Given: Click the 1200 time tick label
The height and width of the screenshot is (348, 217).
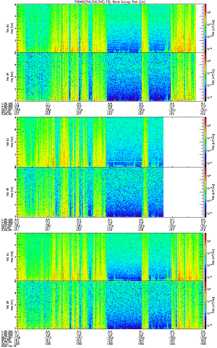Looking at the screenshot, I should [x=17, y=345].
